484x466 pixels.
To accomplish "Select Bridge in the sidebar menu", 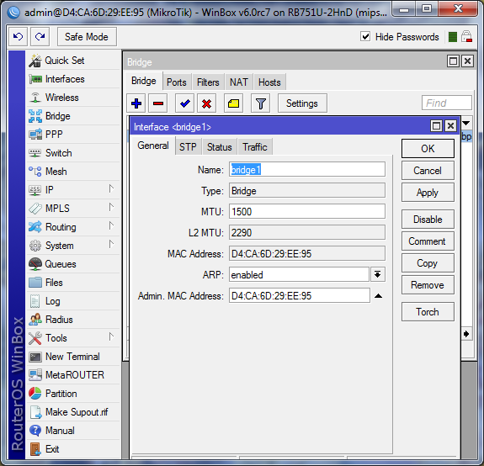I will [73, 116].
